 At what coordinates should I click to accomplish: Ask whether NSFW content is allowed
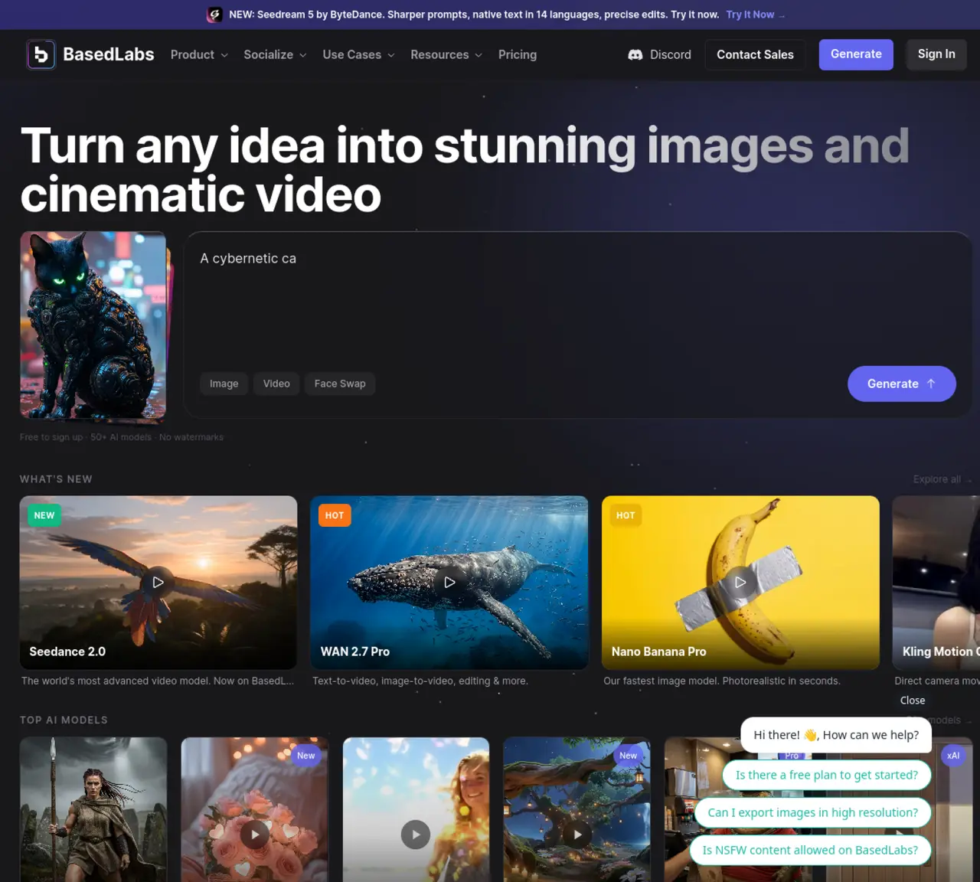tap(810, 850)
